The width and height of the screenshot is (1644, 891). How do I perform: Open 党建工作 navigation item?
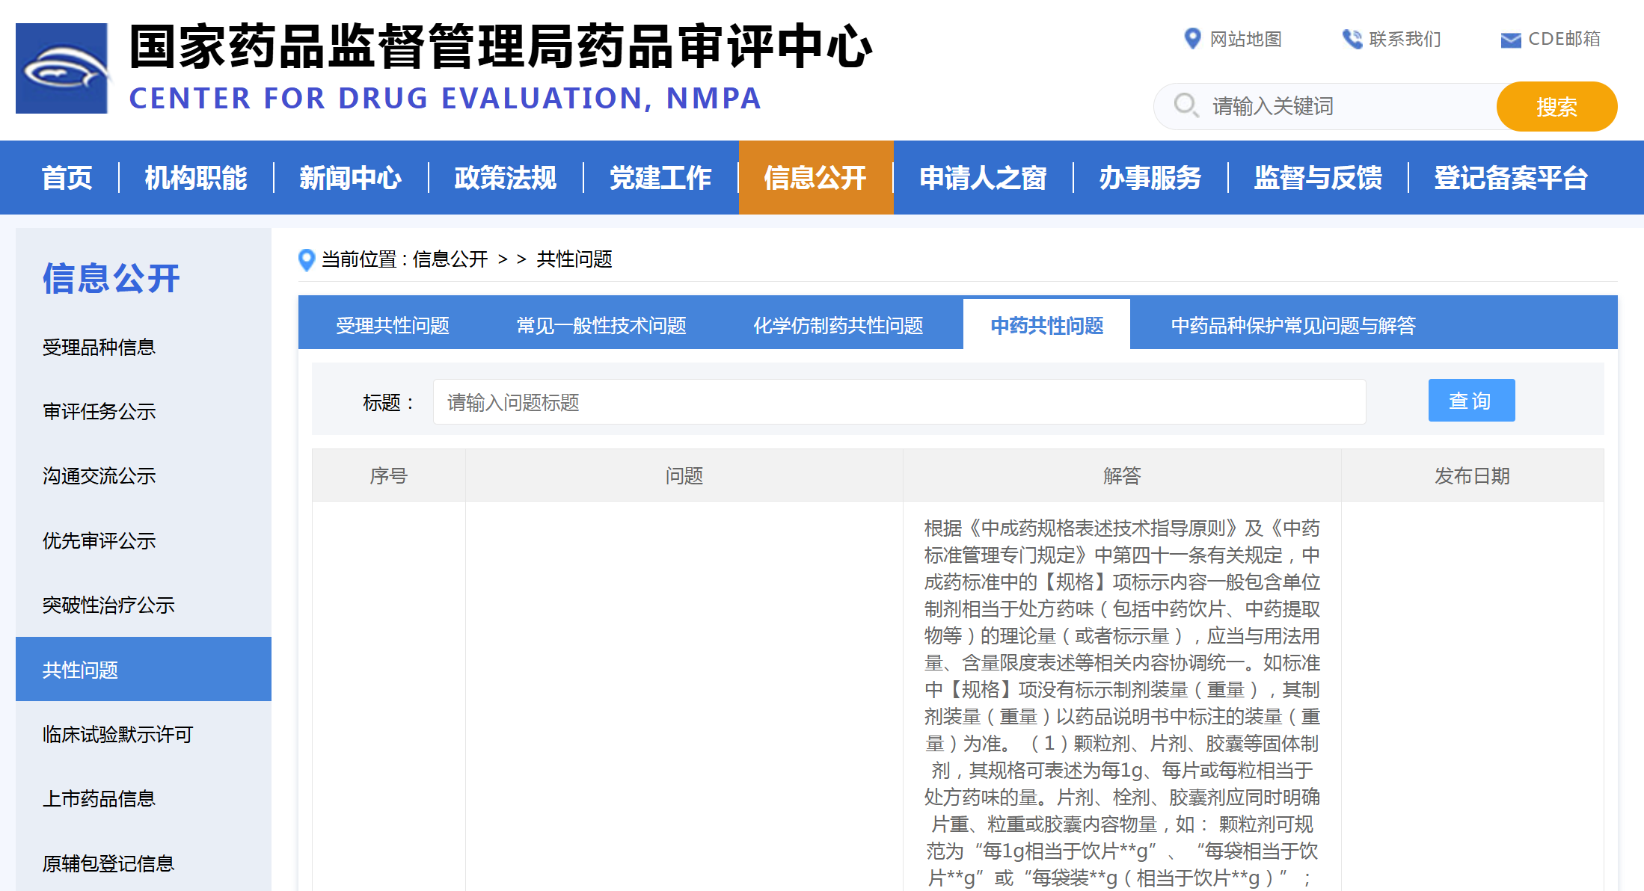[660, 178]
